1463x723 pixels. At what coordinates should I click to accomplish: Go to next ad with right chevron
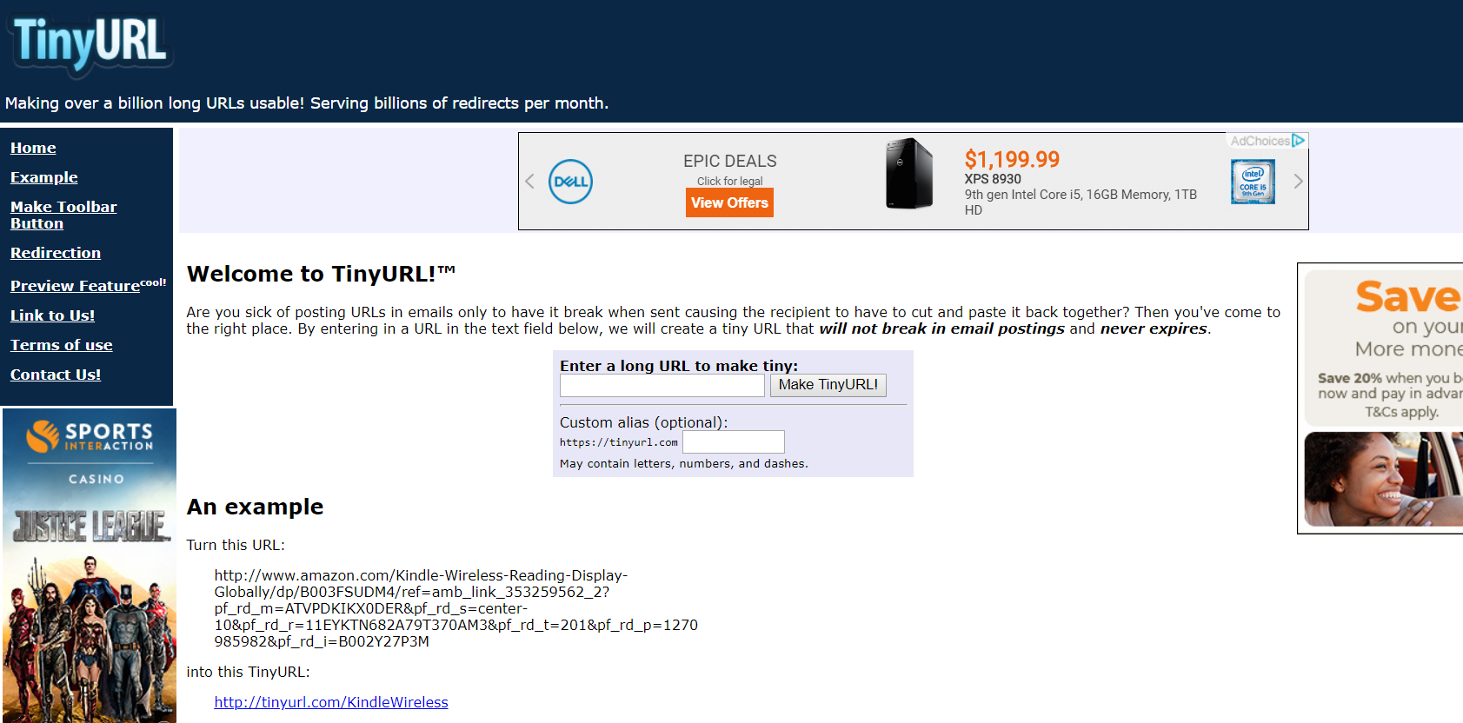click(x=1298, y=182)
